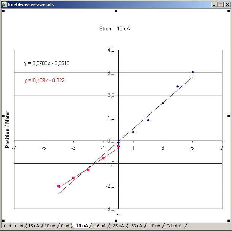
Task: Jump to the last sheet tab arrow
Action: point(21,226)
